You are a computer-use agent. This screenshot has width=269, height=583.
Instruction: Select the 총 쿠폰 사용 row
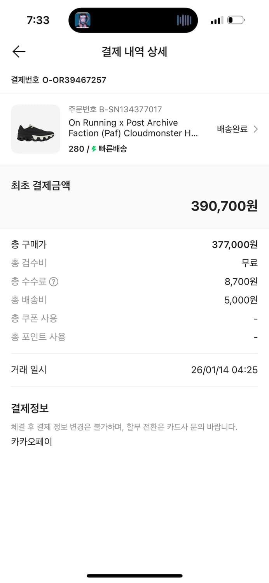tap(34, 318)
